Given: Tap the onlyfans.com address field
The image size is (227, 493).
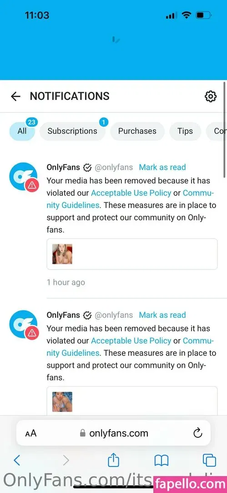Looking at the screenshot, I should (x=113, y=433).
